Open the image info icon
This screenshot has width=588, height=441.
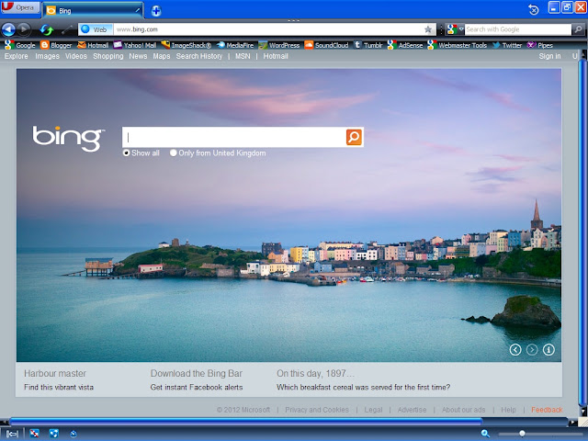point(548,349)
